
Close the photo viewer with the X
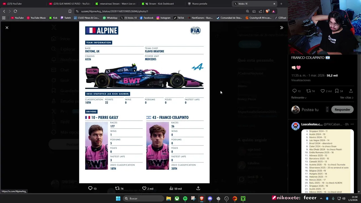click(7, 28)
